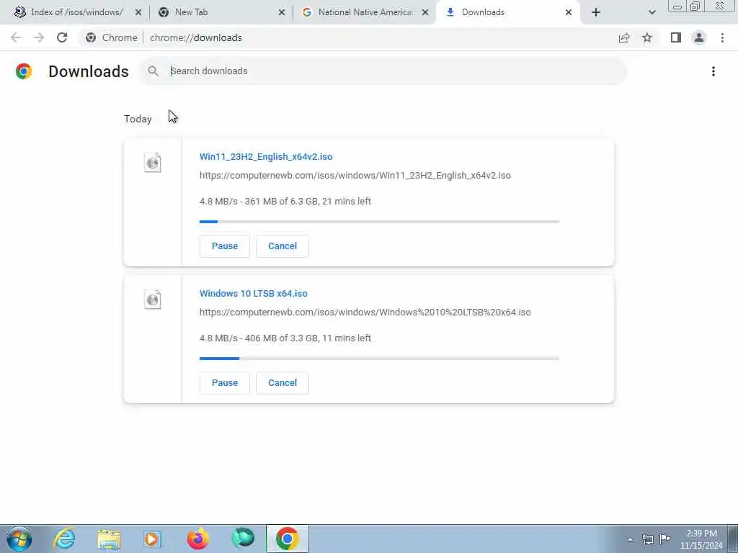Pause the Windows 10 LTSB download

pyautogui.click(x=225, y=383)
